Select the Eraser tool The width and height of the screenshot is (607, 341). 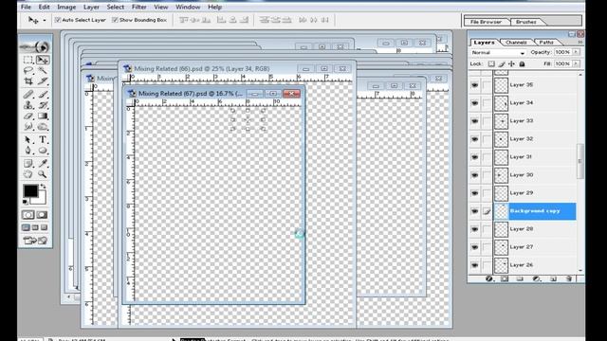point(28,116)
